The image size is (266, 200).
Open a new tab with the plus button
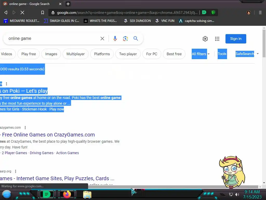coord(68,4)
